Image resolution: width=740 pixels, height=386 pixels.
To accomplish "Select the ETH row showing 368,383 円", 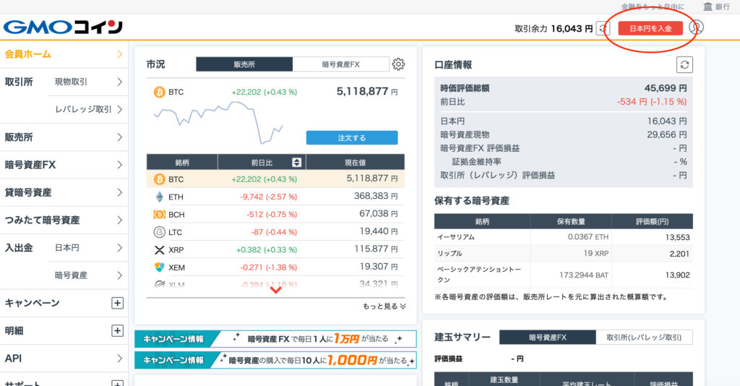I will tap(275, 197).
